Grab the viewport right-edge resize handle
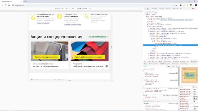Image resolution: width=198 pixels, height=111 pixels. (x=112, y=47)
